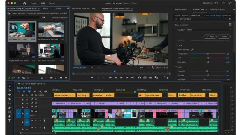Click the New Bin folder icon in Project panel
This screenshot has width=241, height=135.
61,78
